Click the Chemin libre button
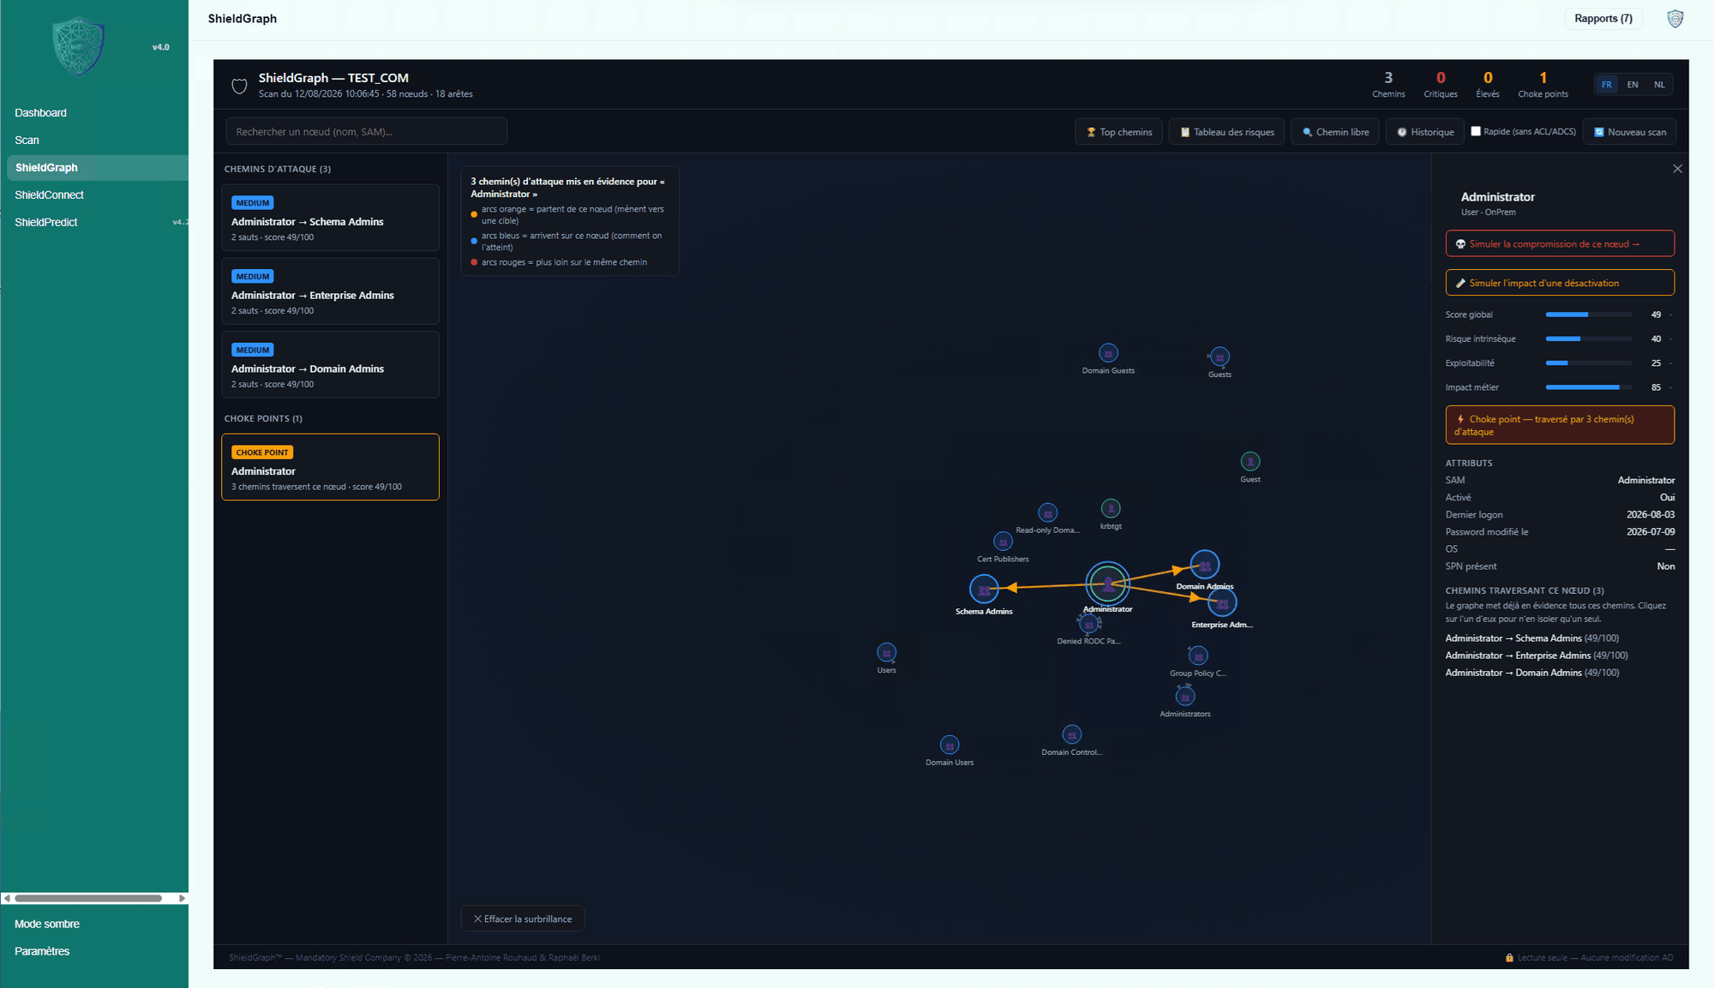 1335,132
